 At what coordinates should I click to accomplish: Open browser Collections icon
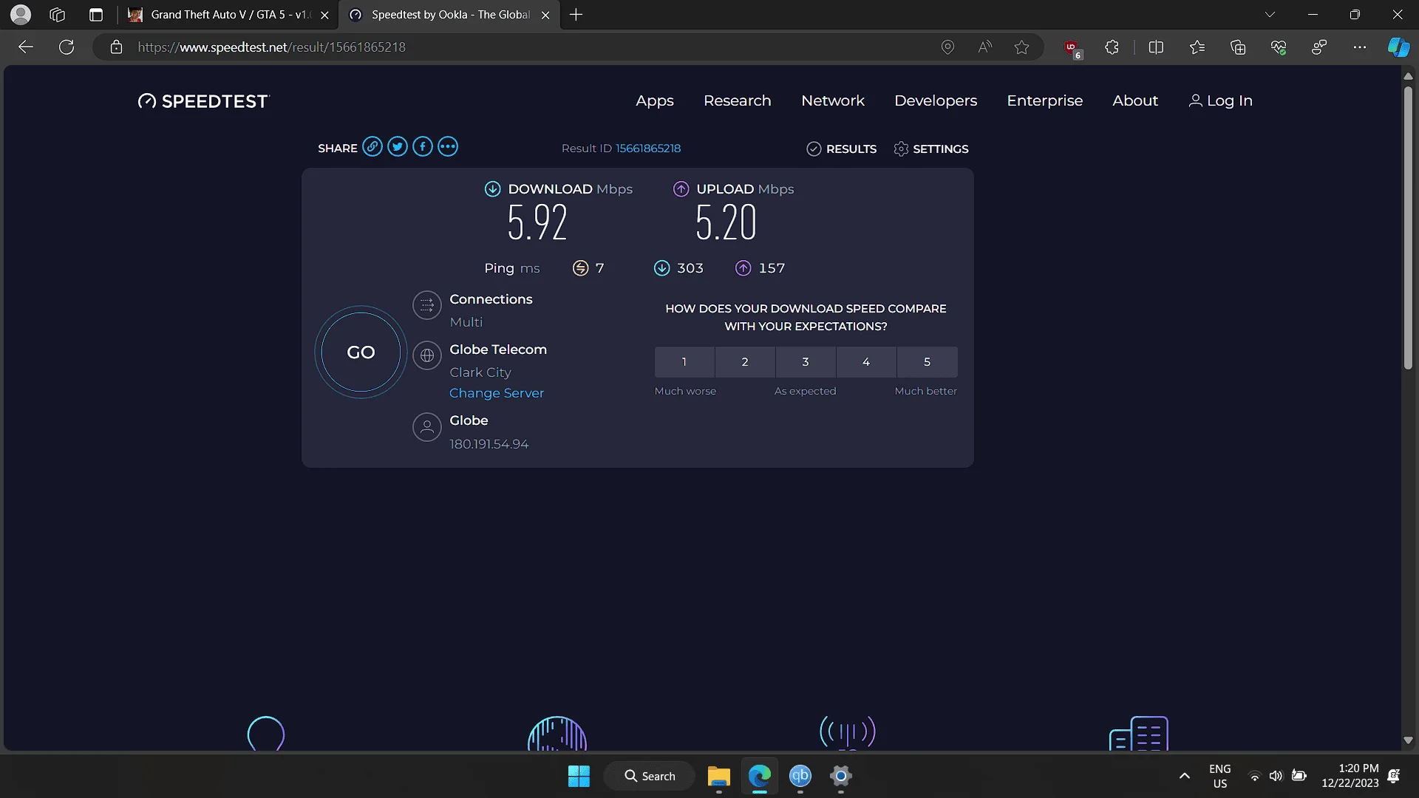point(1238,47)
